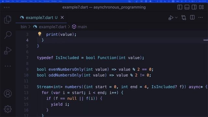Viewport: 208px width, 117px height.
Task: Expand run button dropdown arrow
Action: click(176, 17)
